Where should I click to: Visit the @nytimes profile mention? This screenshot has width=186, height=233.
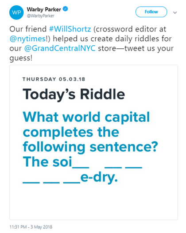point(28,39)
